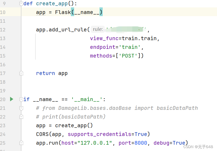
Task: Click 'return' keyword on line 17
Action: tap(46, 73)
